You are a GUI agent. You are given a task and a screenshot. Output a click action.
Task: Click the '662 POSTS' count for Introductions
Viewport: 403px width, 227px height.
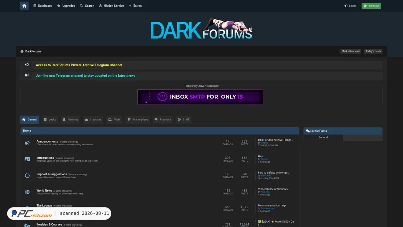pyautogui.click(x=244, y=159)
